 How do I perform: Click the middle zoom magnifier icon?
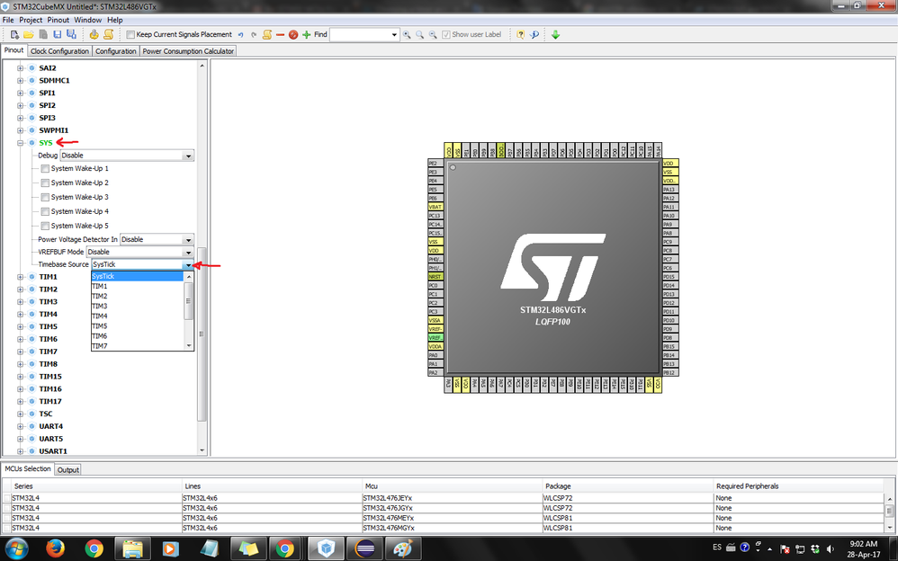420,34
